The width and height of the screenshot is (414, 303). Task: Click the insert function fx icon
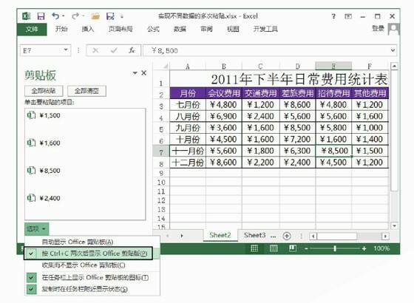132,50
